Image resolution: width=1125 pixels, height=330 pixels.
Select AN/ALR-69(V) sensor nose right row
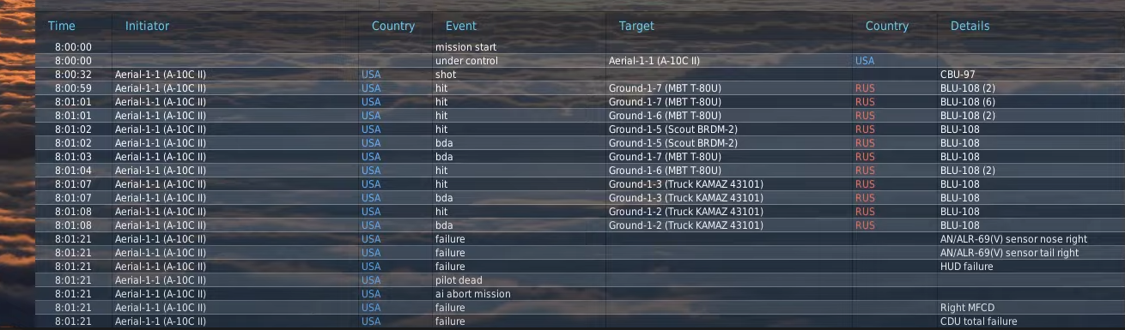pyautogui.click(x=580, y=239)
